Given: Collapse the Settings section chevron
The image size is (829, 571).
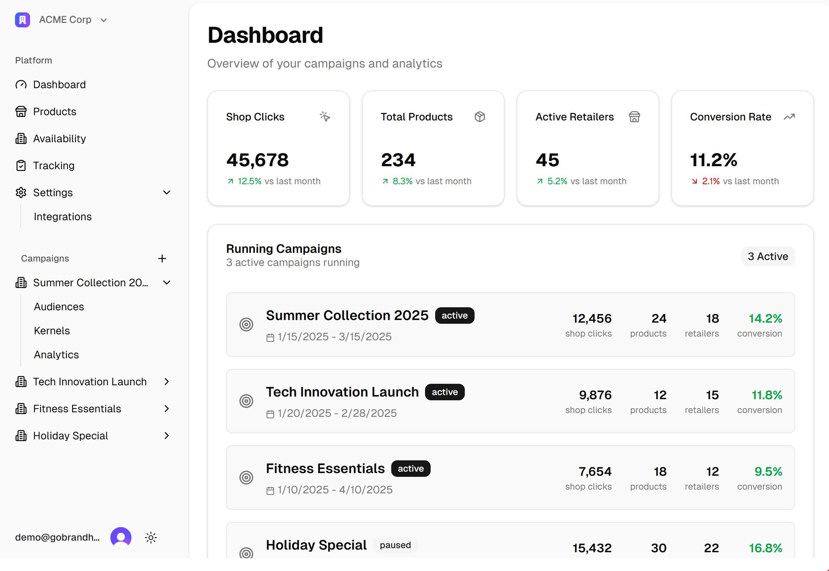Looking at the screenshot, I should coord(167,192).
